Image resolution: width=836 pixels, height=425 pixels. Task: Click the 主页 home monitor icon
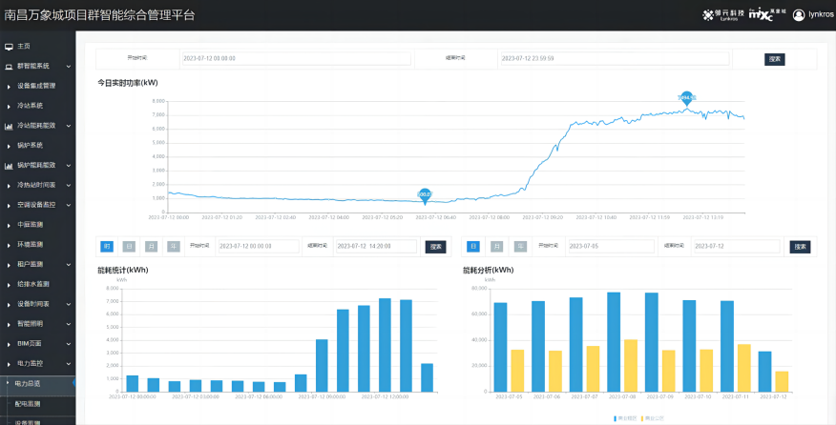pos(9,46)
